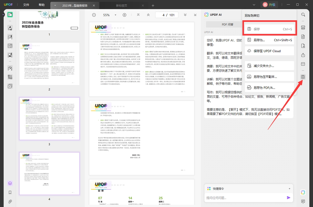
Task: Share this file with others
Action: (303, 55)
